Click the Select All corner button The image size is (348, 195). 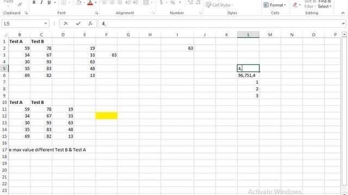pos(5,35)
